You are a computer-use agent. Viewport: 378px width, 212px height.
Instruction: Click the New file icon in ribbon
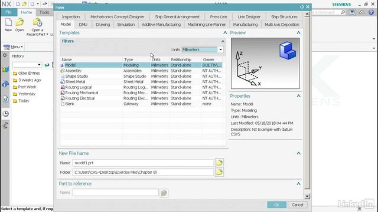[x=8, y=22]
